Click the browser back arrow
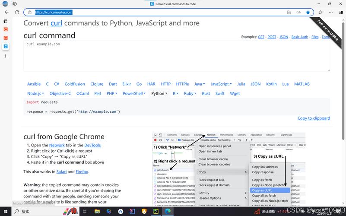The image size is (346, 216). coord(6,13)
